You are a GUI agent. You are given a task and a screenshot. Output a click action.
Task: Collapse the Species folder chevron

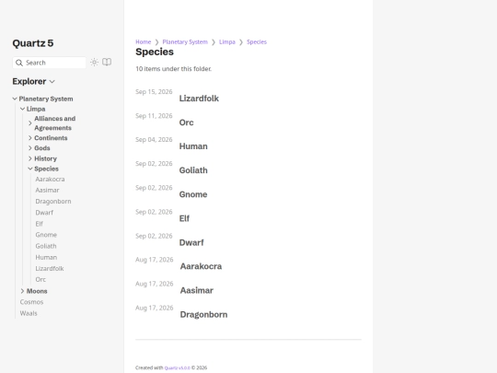30,169
